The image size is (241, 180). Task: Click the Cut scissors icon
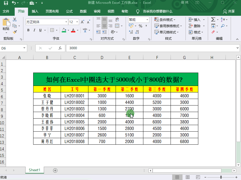click(15, 20)
